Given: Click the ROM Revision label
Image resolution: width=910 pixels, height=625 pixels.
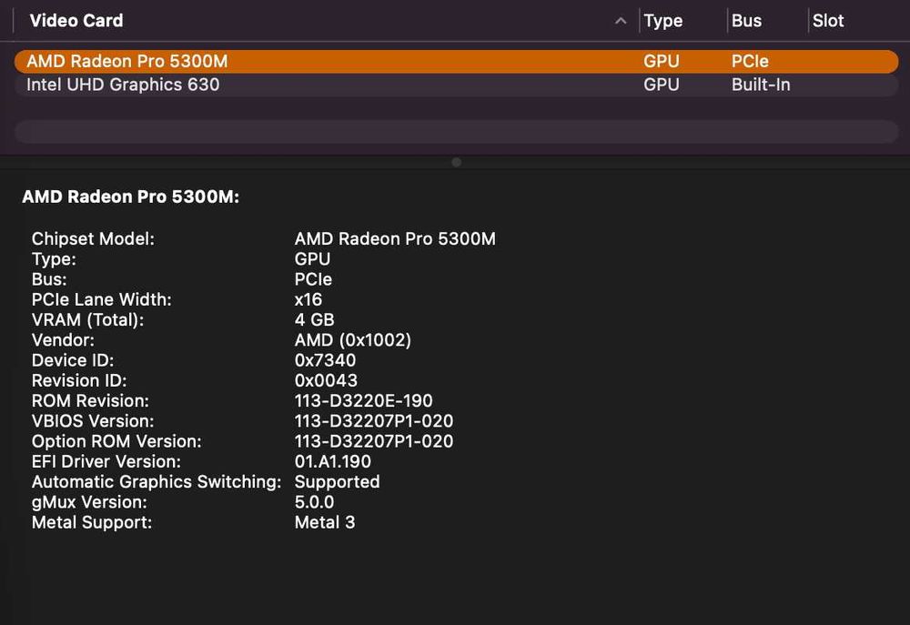Looking at the screenshot, I should point(90,401).
